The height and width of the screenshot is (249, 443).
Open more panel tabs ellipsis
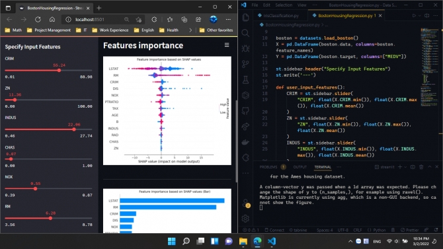pyautogui.click(x=339, y=167)
